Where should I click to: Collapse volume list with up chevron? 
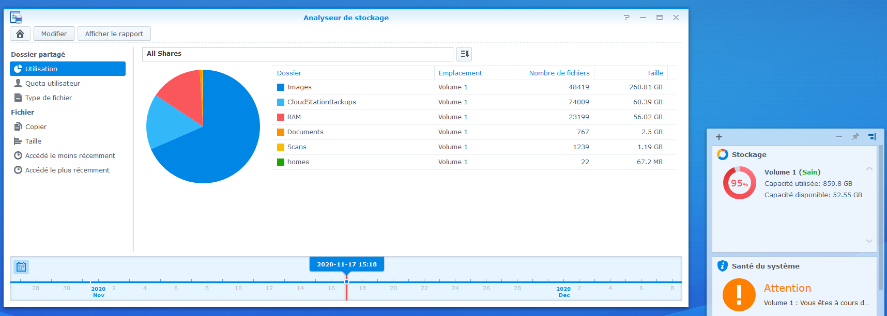[x=869, y=169]
